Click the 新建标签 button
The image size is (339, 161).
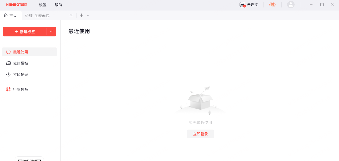pos(25,32)
